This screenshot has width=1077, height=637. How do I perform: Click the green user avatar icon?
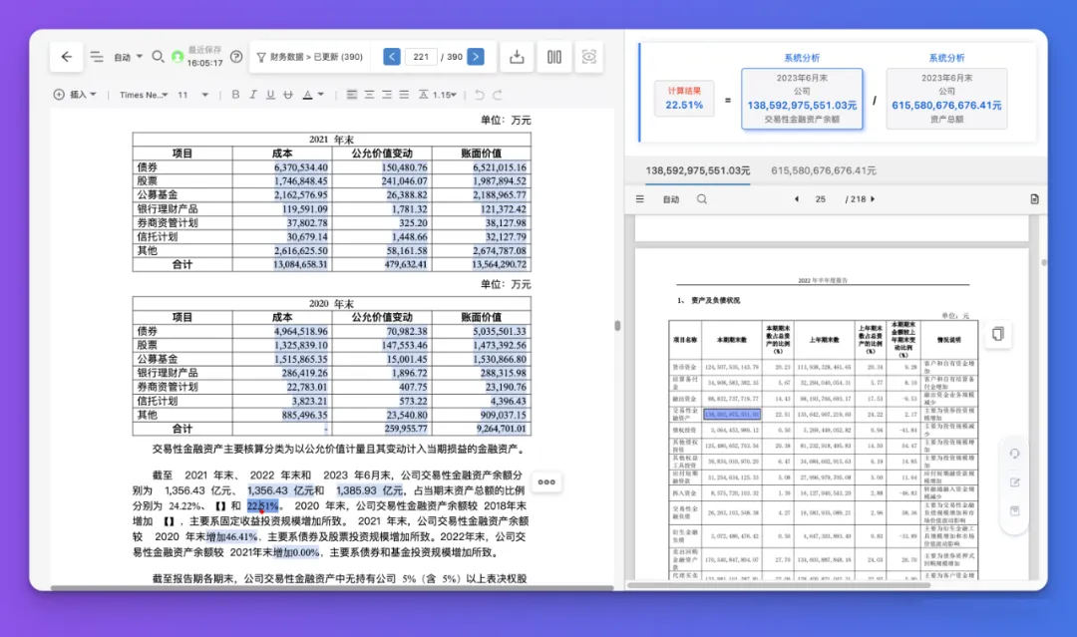point(178,57)
